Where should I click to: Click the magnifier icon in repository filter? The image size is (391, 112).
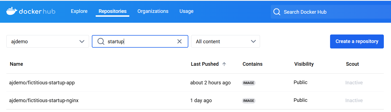[x=101, y=41]
